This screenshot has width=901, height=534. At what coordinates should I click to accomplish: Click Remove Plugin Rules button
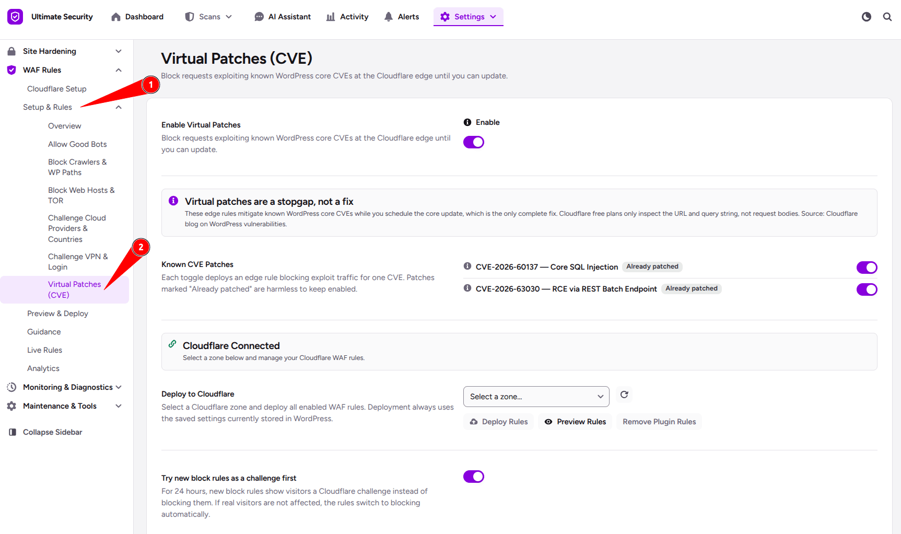click(x=659, y=422)
